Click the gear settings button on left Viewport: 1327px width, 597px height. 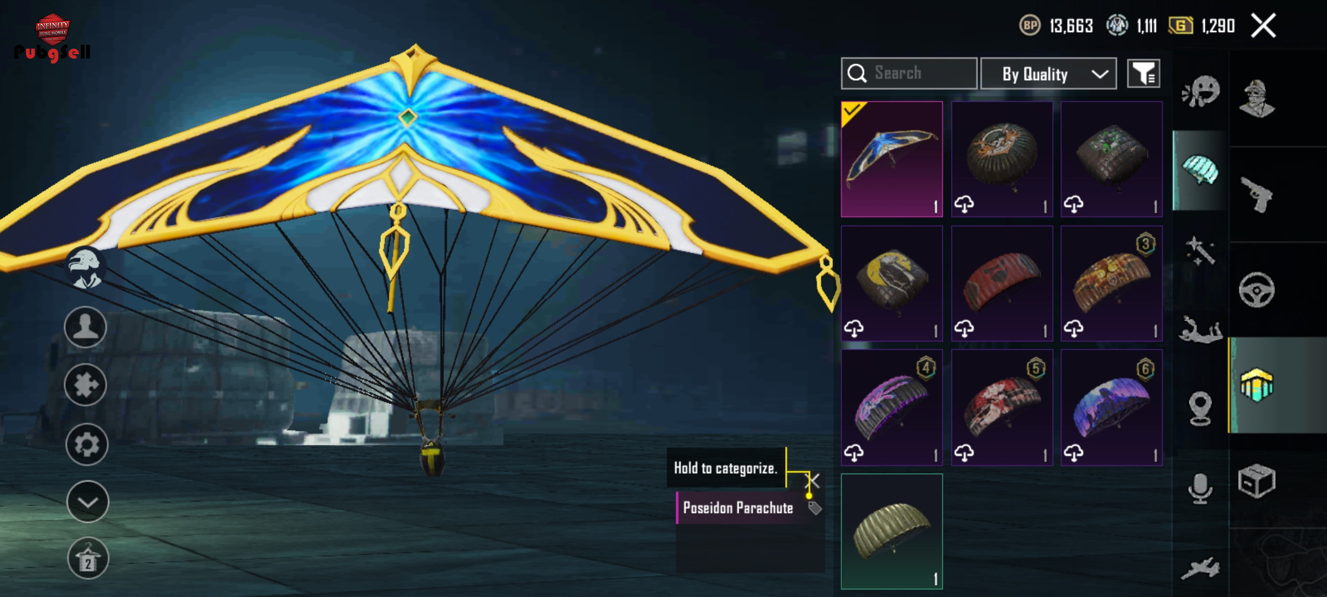tap(87, 444)
